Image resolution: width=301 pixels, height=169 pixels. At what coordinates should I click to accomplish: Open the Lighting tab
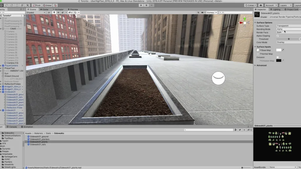pyautogui.click(x=275, y=9)
